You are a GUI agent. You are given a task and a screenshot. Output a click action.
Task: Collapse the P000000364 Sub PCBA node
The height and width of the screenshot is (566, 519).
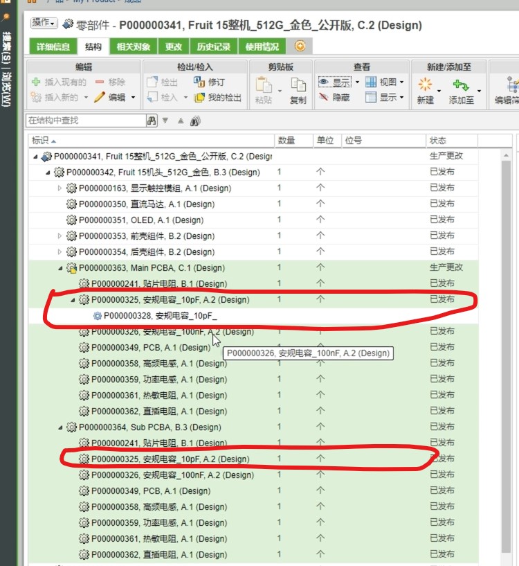pyautogui.click(x=60, y=427)
